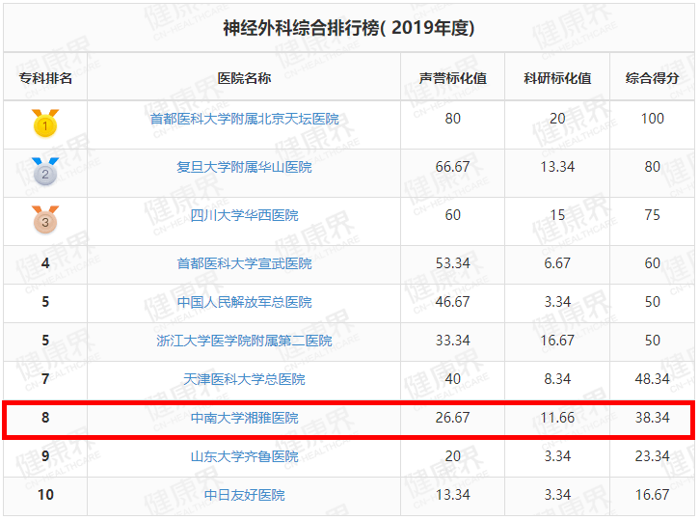Click the 专科排名 column header

[x=45, y=78]
